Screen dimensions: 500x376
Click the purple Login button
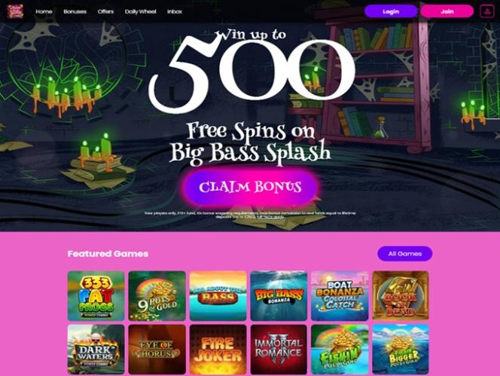[x=391, y=11]
